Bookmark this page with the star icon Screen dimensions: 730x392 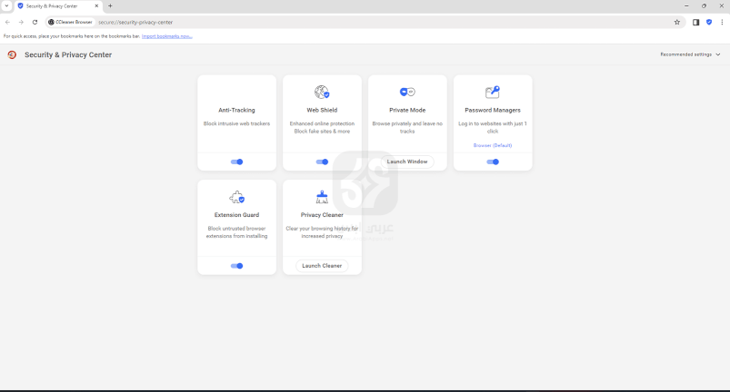677,22
